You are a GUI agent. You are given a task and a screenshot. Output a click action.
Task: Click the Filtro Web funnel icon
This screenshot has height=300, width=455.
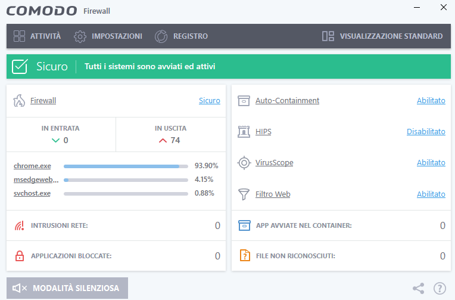tap(244, 194)
